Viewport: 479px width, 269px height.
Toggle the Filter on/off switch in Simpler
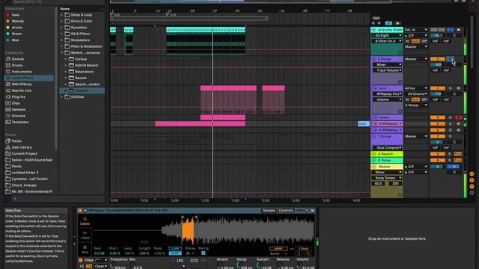[81, 260]
